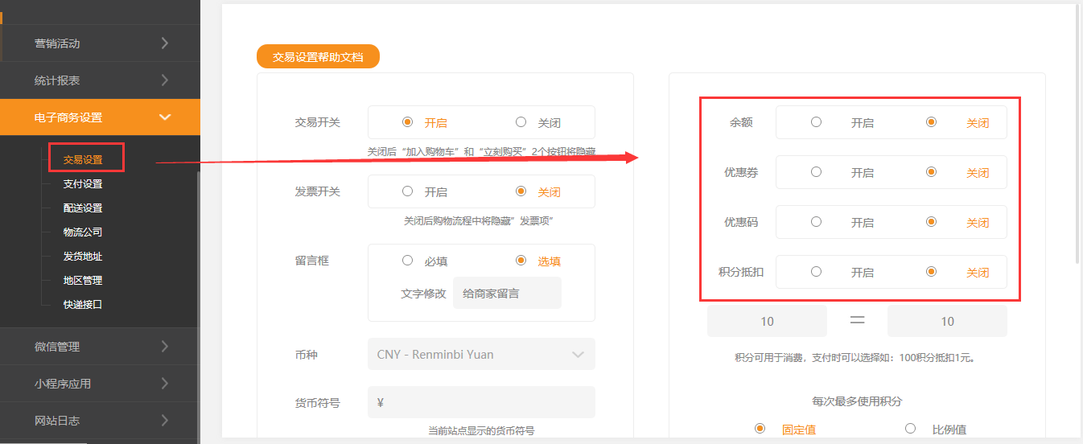Click the 交易设置帮助文档 button
This screenshot has width=1083, height=444.
click(318, 57)
